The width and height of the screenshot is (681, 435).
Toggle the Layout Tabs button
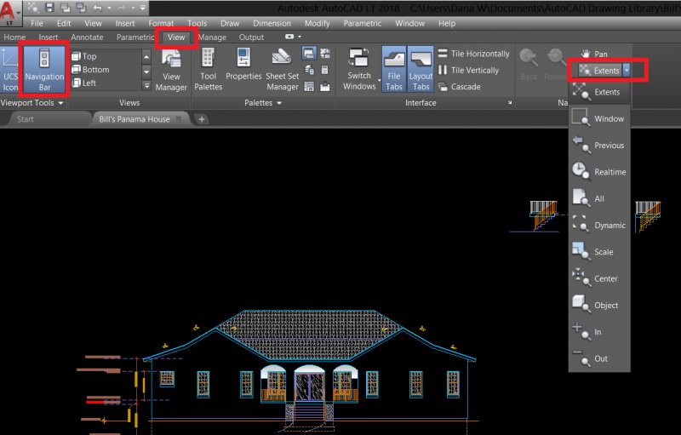click(421, 70)
